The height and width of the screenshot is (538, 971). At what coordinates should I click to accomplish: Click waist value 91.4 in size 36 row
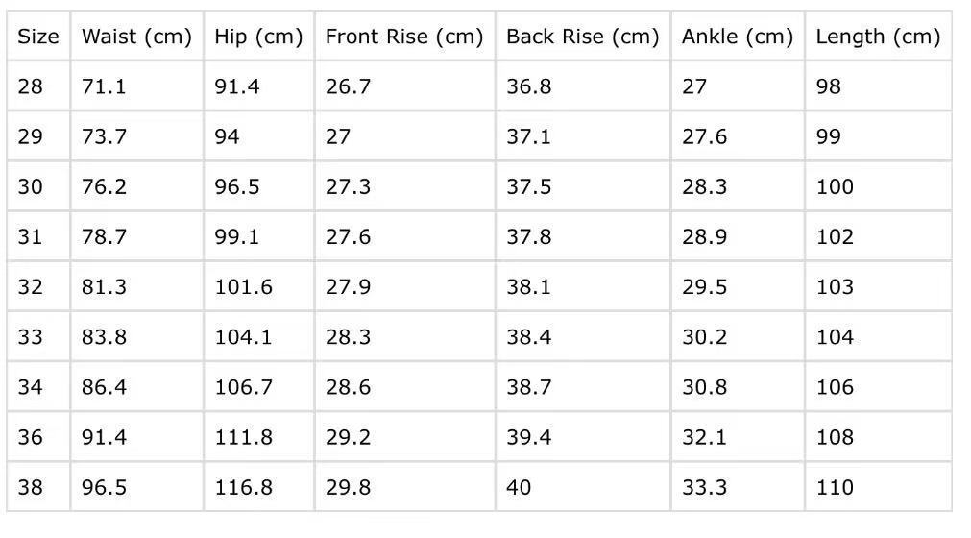pos(104,437)
